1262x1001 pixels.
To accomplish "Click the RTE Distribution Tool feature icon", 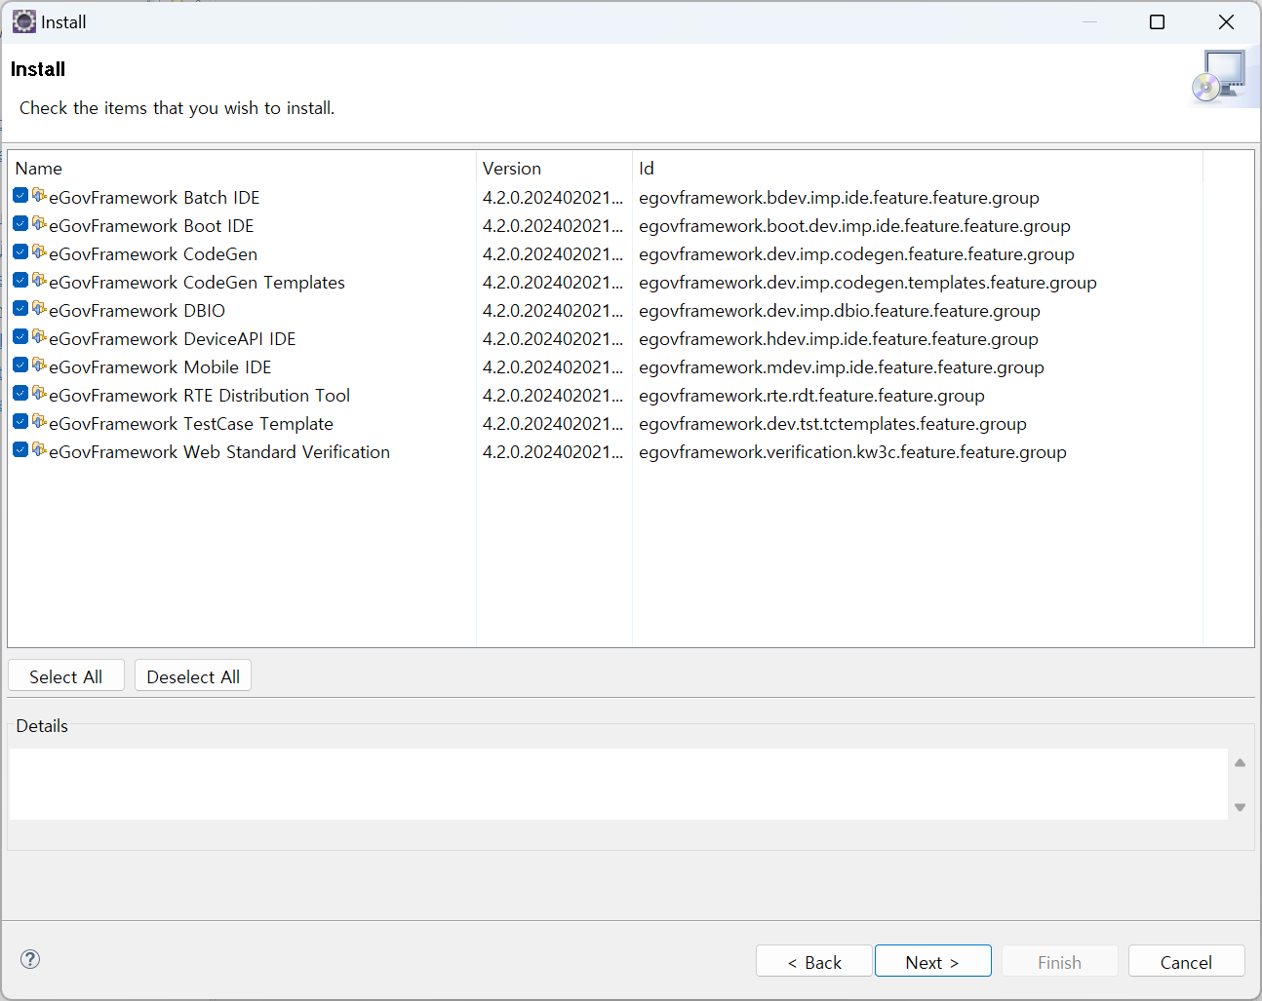I will pyautogui.click(x=39, y=394).
